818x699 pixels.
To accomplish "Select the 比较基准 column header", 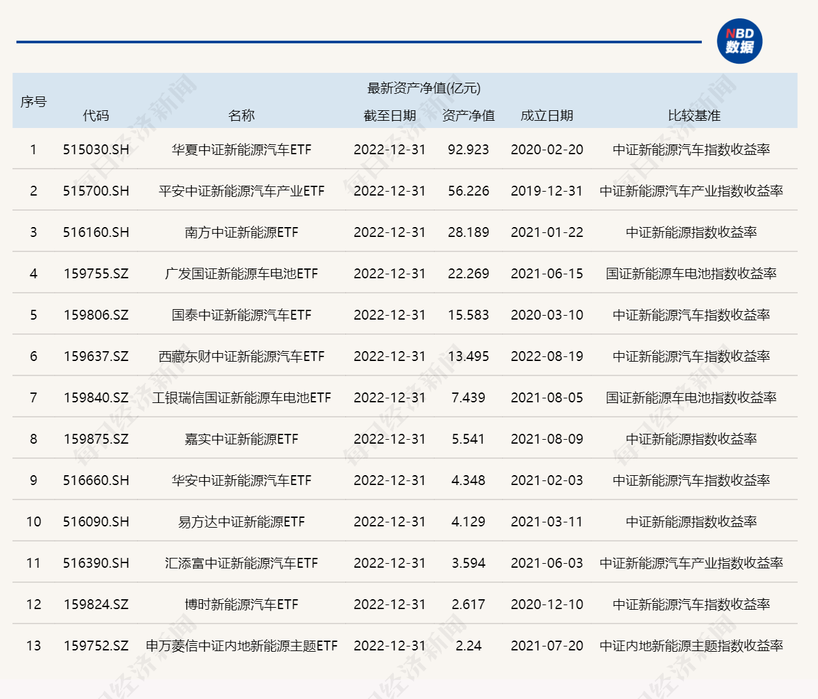I will [x=695, y=116].
